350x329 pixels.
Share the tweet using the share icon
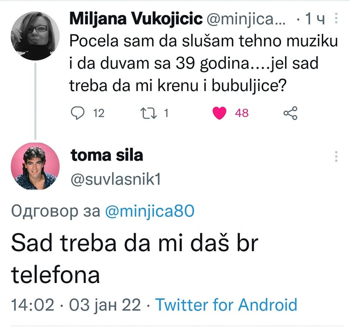[290, 113]
